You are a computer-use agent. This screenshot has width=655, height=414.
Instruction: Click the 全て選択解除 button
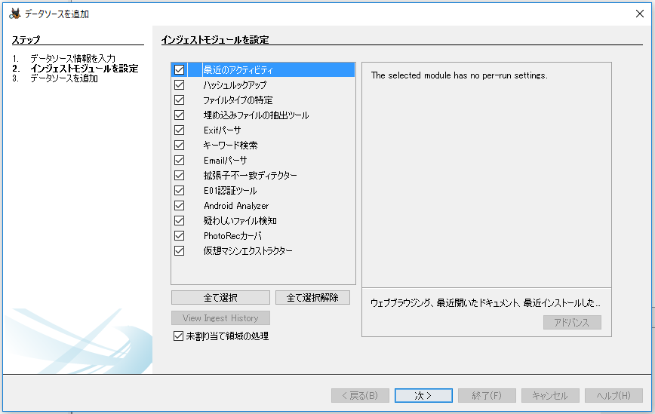click(312, 298)
